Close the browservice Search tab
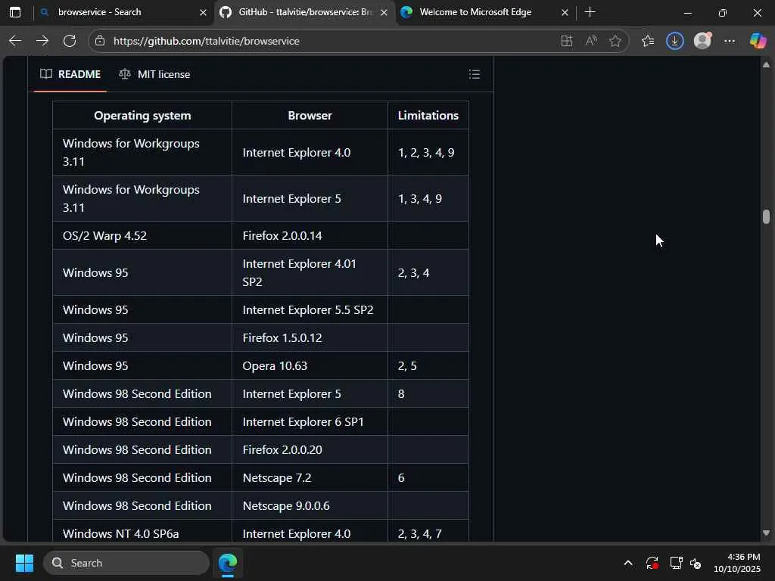The image size is (775, 581). (x=203, y=12)
